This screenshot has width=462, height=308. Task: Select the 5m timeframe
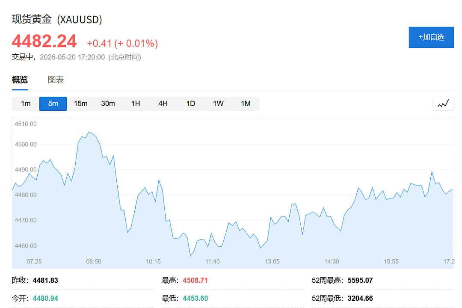53,104
